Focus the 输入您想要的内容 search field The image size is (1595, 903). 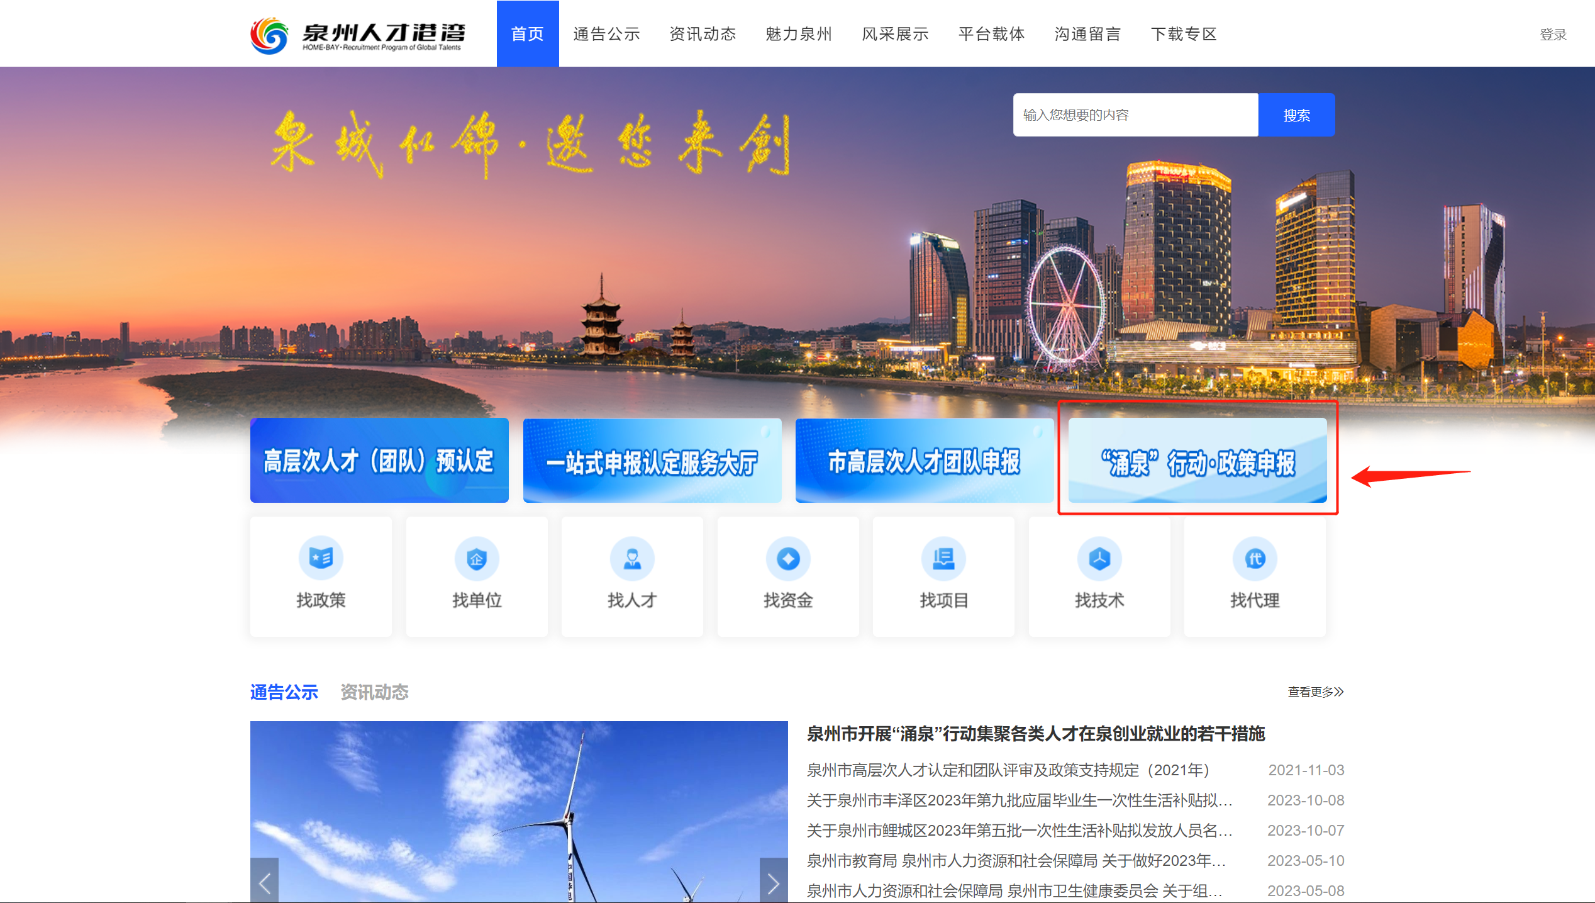click(x=1135, y=115)
